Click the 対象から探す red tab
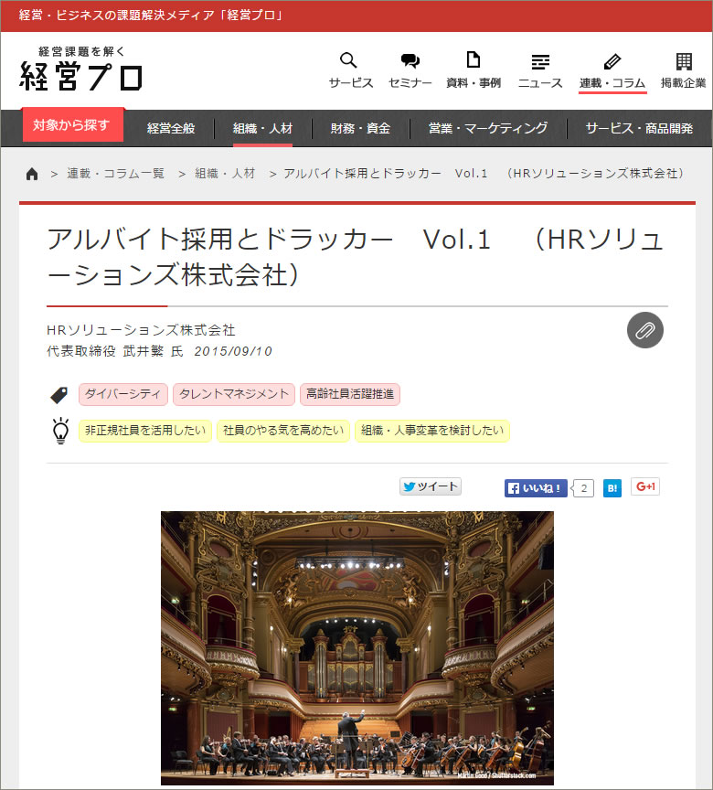Screen dimensions: 713x790 pos(72,125)
